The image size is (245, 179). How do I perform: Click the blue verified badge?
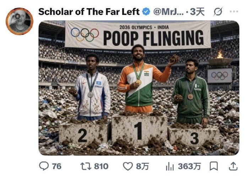(146, 12)
